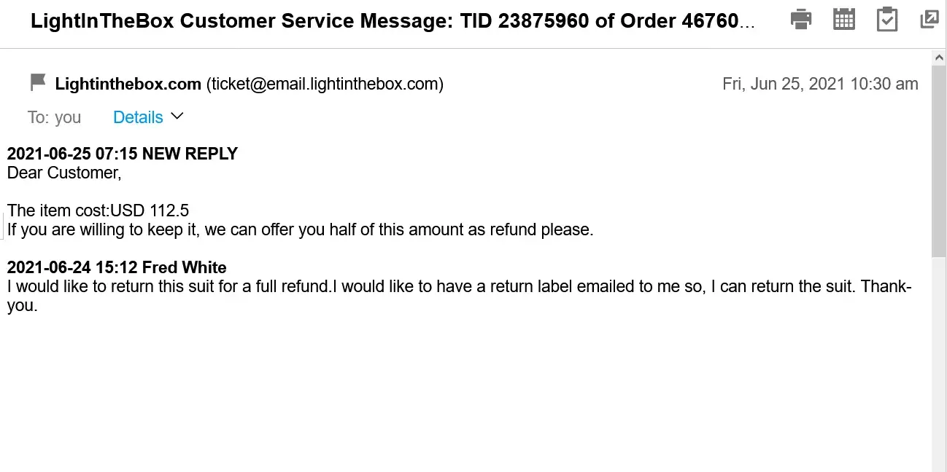Screen dimensions: 947x472
Task: Click the Details link
Action: pos(138,117)
